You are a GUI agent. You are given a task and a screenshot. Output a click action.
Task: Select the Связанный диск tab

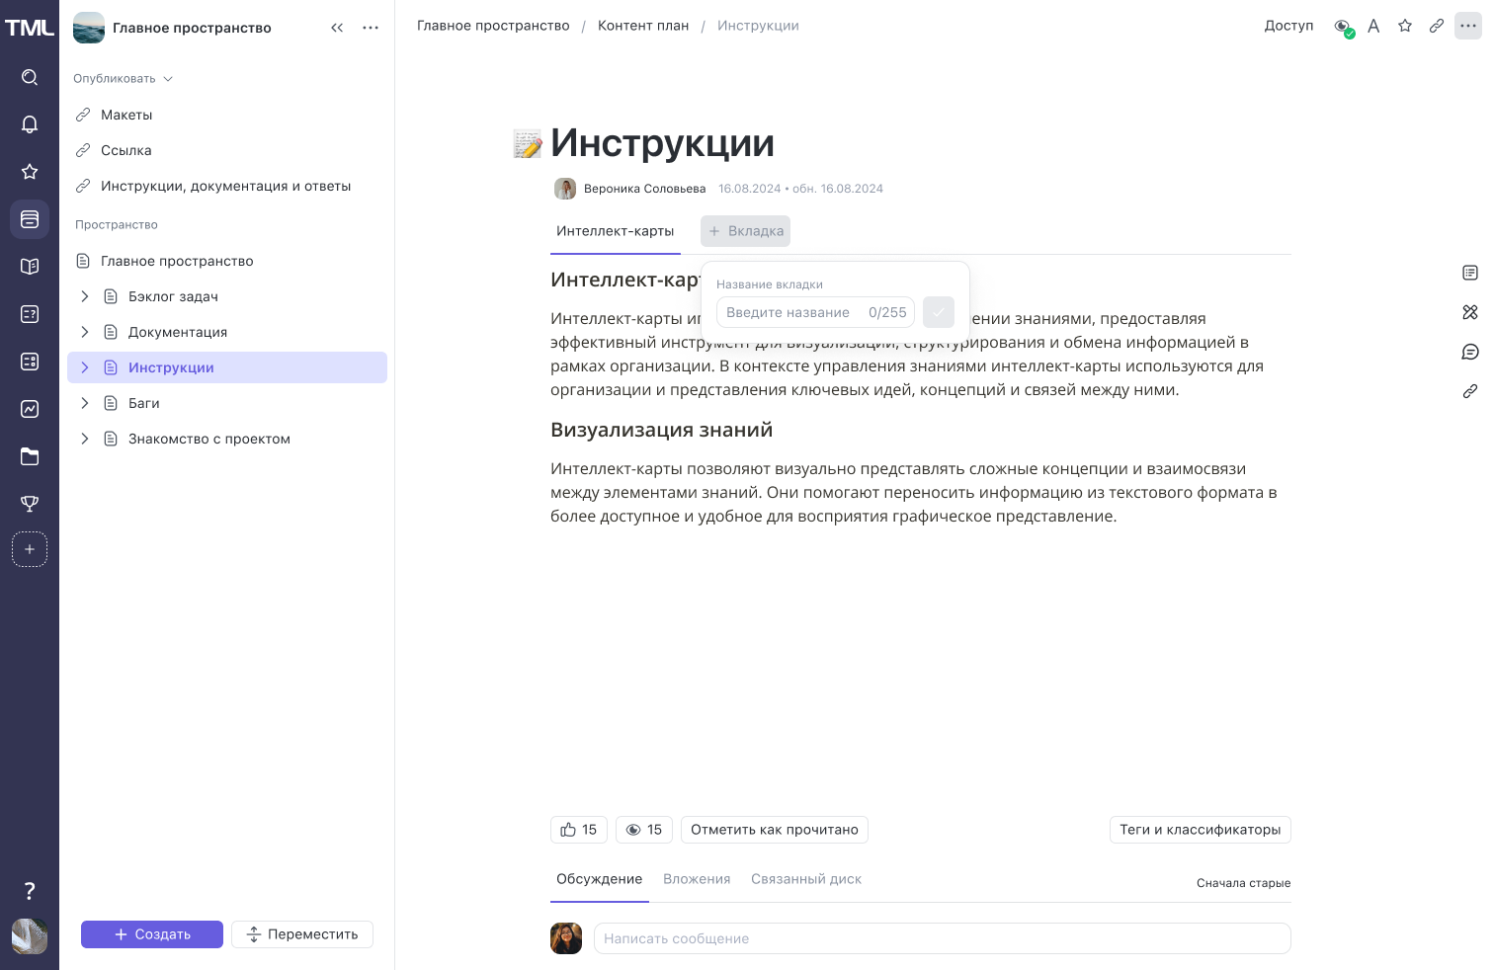[x=806, y=879]
